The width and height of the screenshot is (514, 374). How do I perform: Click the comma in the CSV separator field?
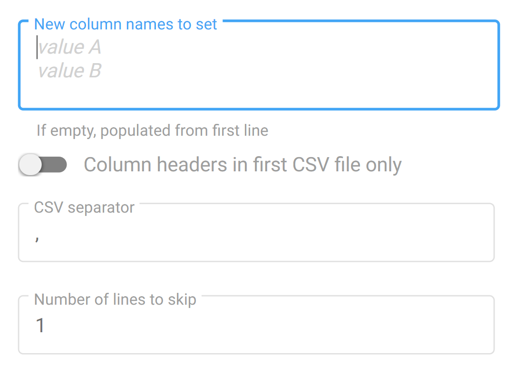coord(37,239)
